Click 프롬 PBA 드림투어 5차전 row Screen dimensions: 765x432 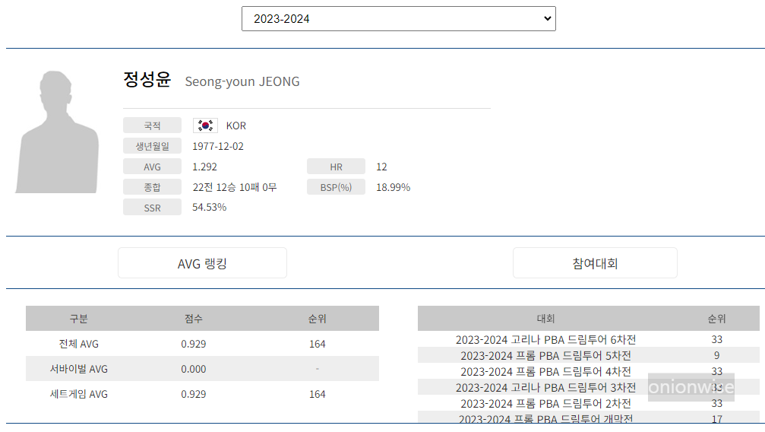pyautogui.click(x=589, y=355)
